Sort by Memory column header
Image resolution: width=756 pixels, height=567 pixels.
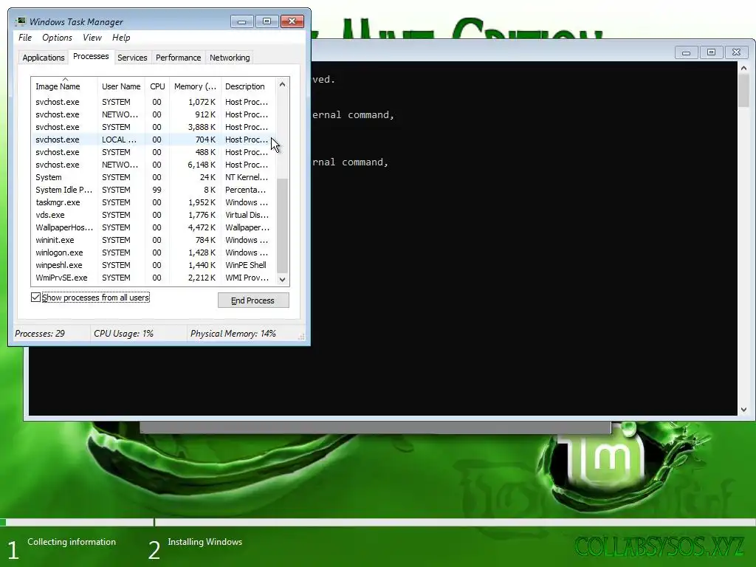coord(195,86)
